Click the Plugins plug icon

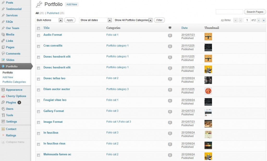(x=3, y=102)
